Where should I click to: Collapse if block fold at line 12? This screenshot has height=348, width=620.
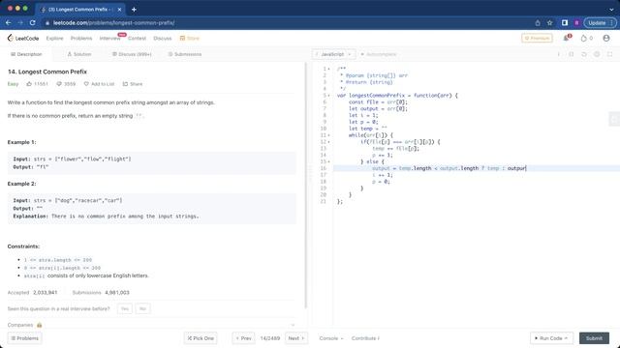tap(329, 142)
